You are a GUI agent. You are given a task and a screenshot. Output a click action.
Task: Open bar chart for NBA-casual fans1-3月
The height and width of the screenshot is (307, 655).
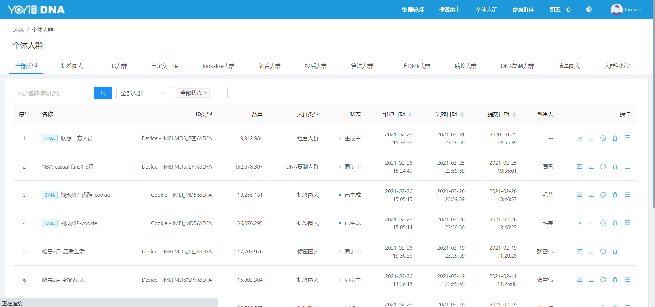click(x=591, y=166)
